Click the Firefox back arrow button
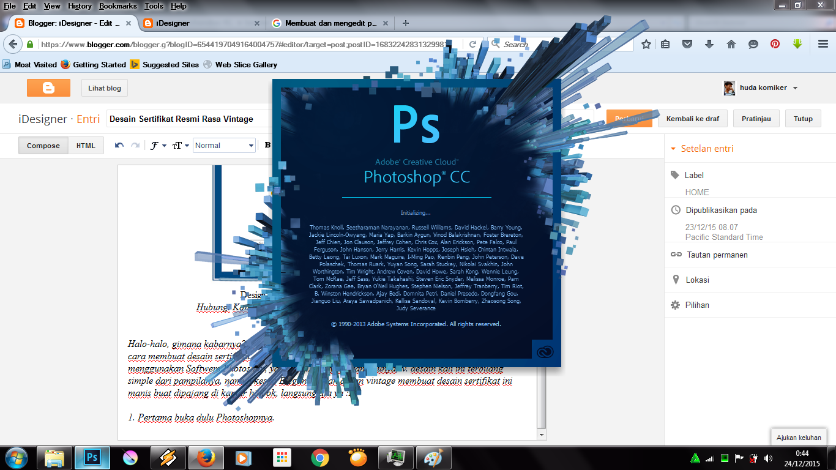The width and height of the screenshot is (836, 470). click(13, 44)
